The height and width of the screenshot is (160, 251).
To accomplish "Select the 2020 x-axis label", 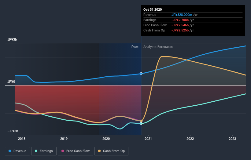I will coord(106,139).
